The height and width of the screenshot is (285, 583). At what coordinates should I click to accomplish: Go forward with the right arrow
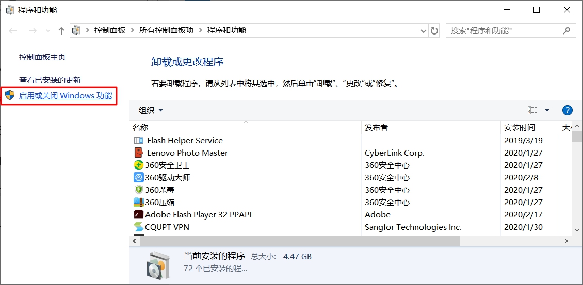[33, 31]
